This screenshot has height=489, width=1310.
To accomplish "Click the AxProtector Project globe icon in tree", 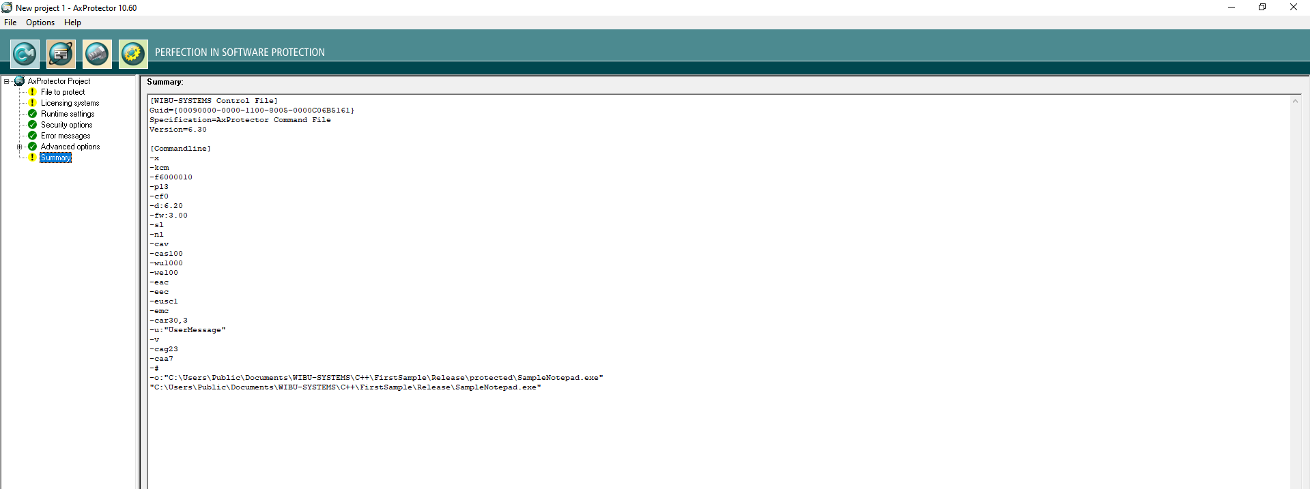I will [19, 81].
